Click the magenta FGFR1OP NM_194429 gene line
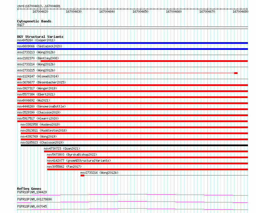Image resolution: width=256 pixels, height=213 pixels. click(x=132, y=195)
